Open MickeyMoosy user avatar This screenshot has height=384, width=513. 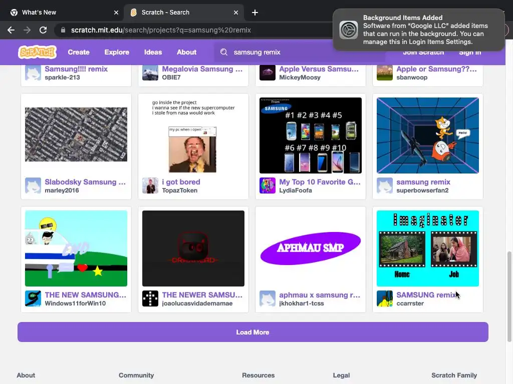point(268,72)
